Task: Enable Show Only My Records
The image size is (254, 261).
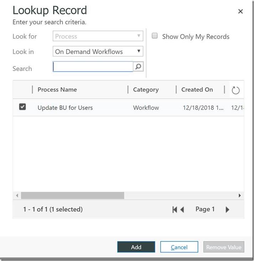Action: coord(155,36)
